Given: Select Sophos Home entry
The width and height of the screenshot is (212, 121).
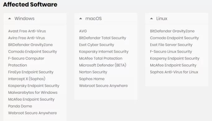Looking at the screenshot, I should click(x=92, y=79).
